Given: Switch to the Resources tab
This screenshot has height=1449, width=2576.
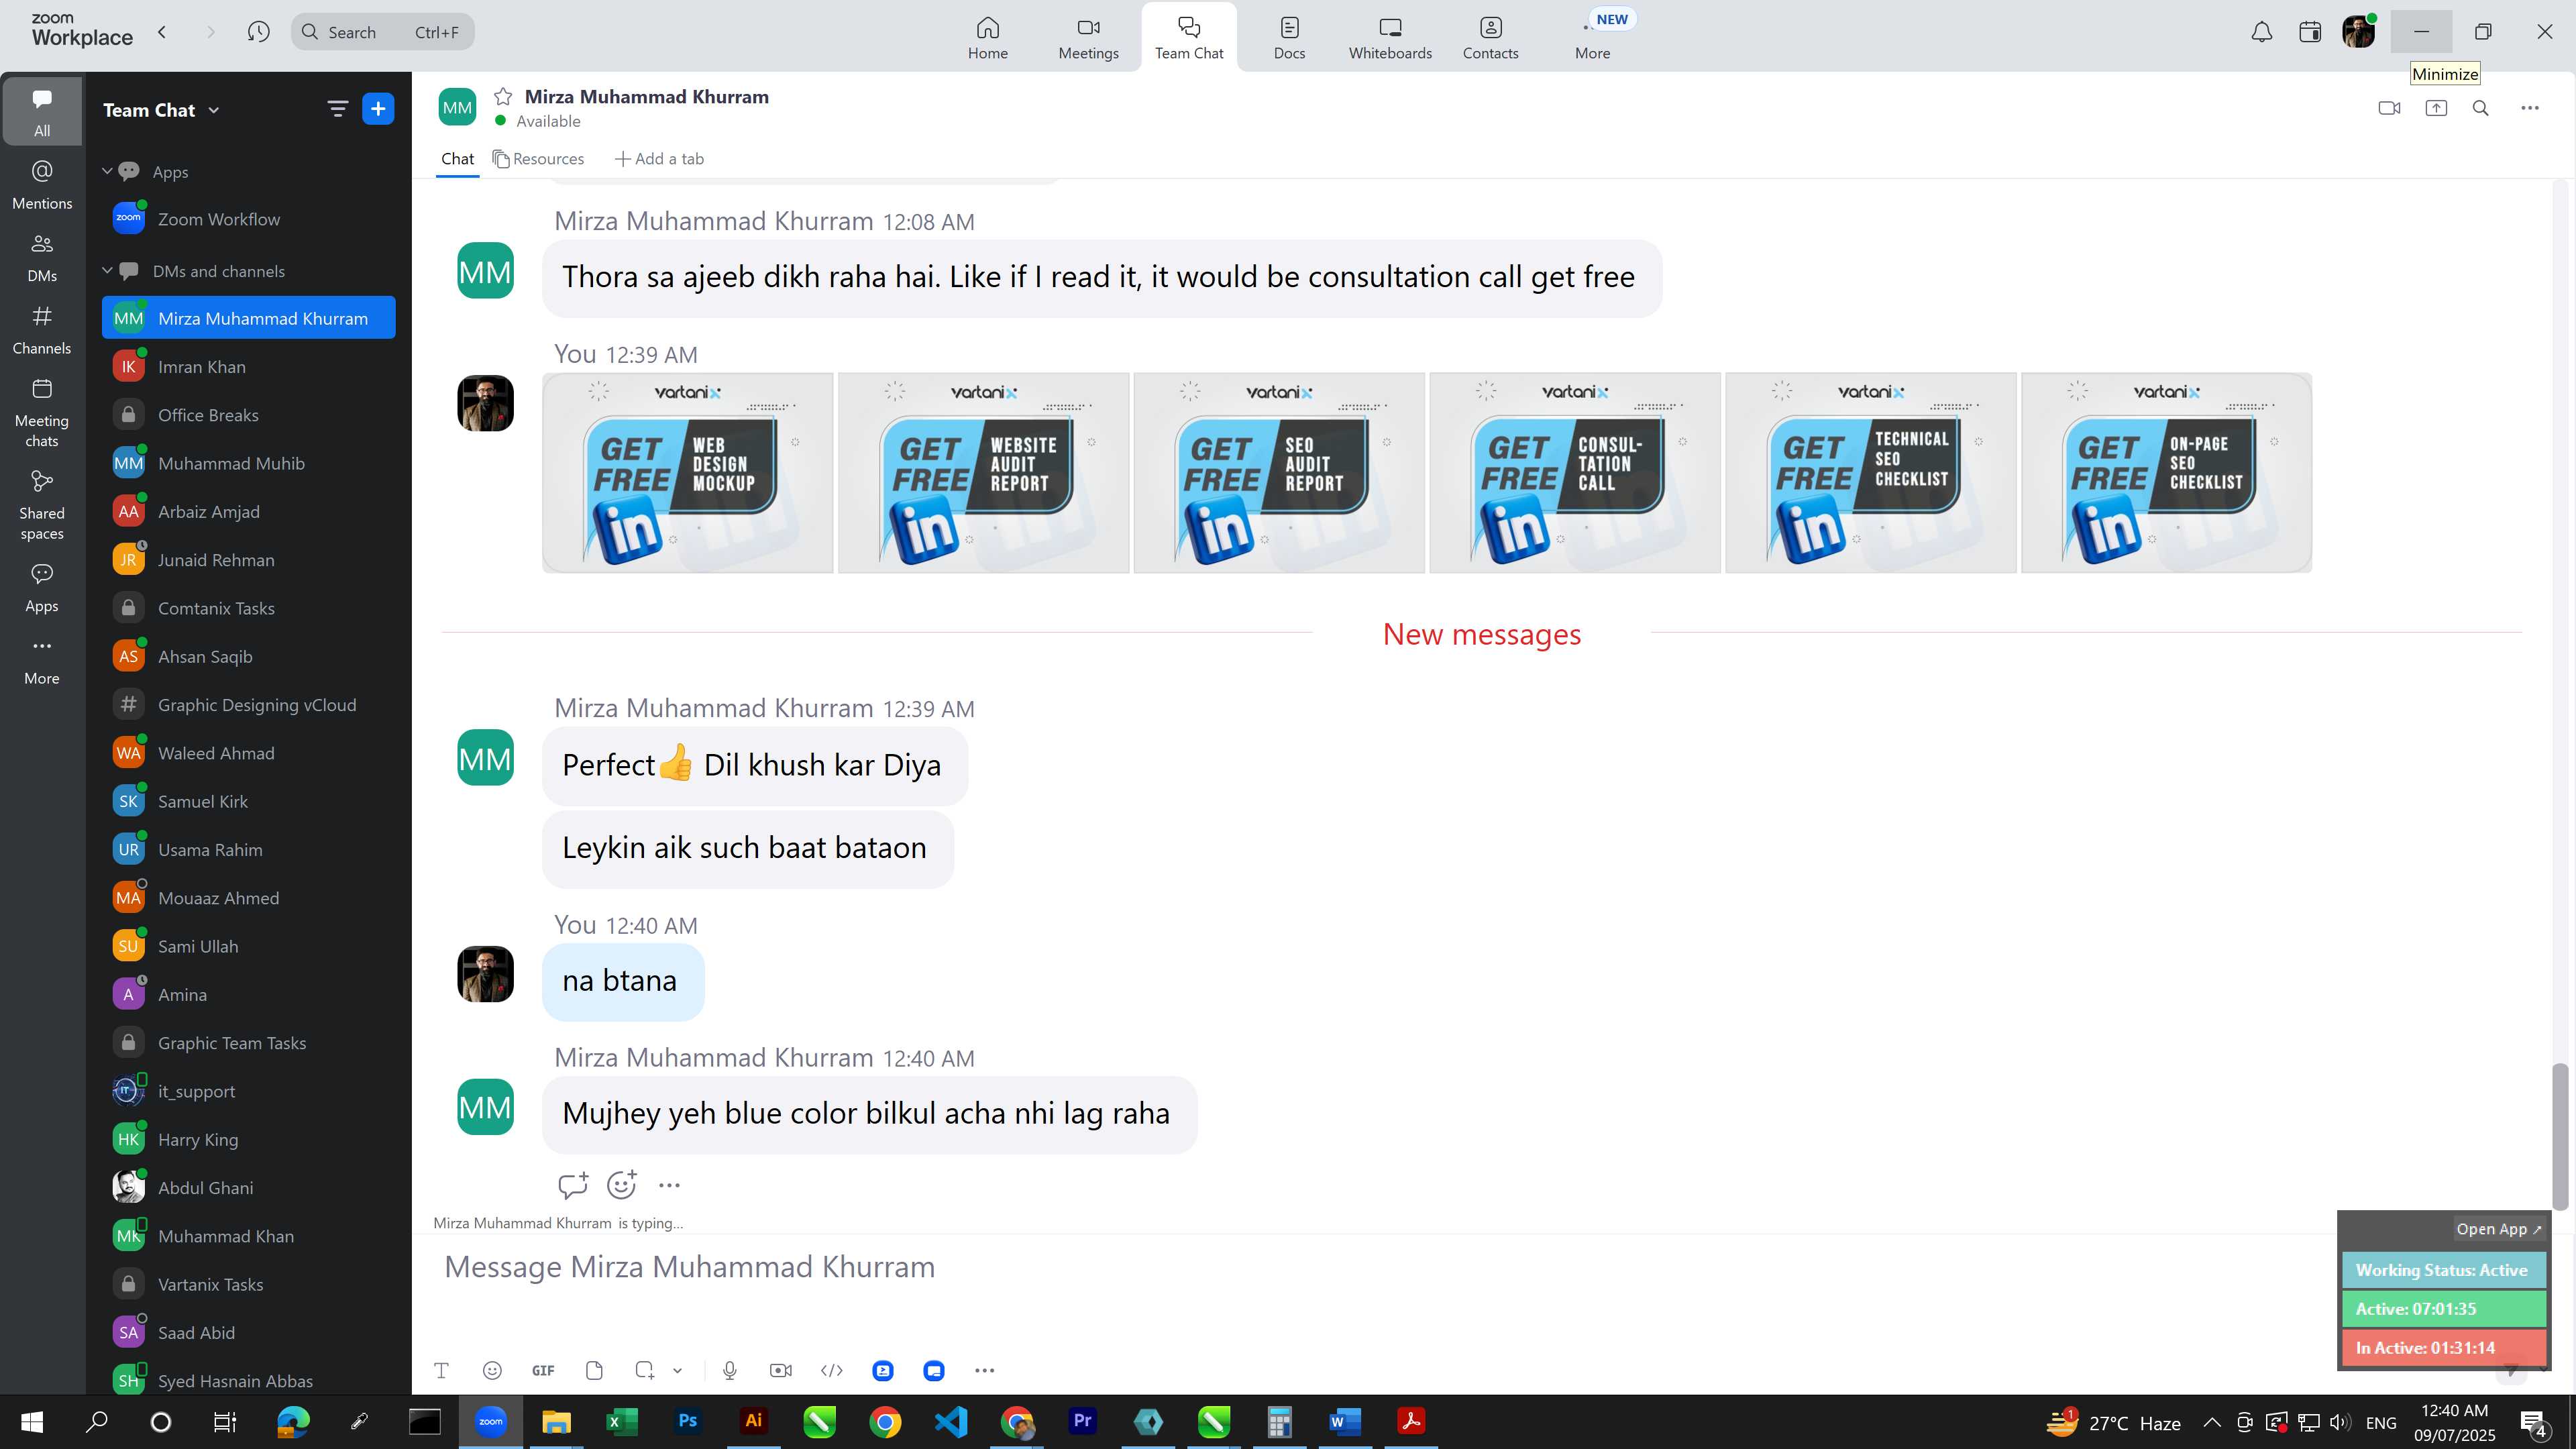Looking at the screenshot, I should click(x=538, y=158).
